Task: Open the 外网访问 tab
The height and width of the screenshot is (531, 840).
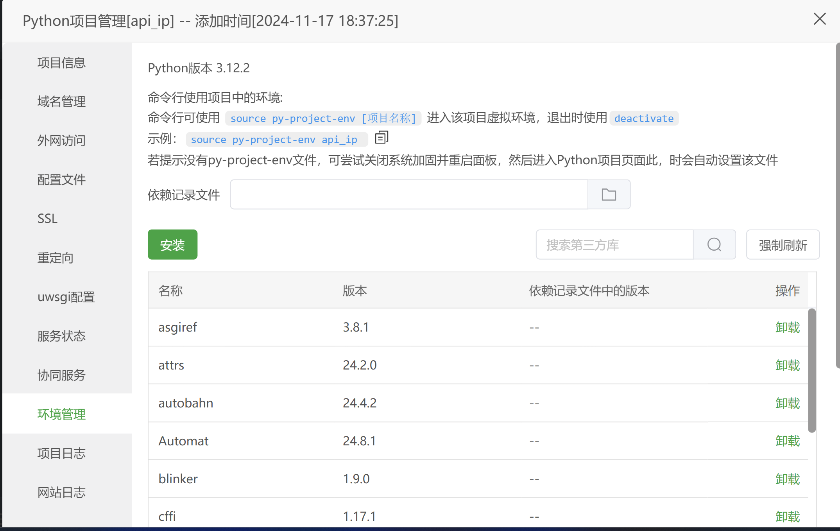Action: [61, 141]
